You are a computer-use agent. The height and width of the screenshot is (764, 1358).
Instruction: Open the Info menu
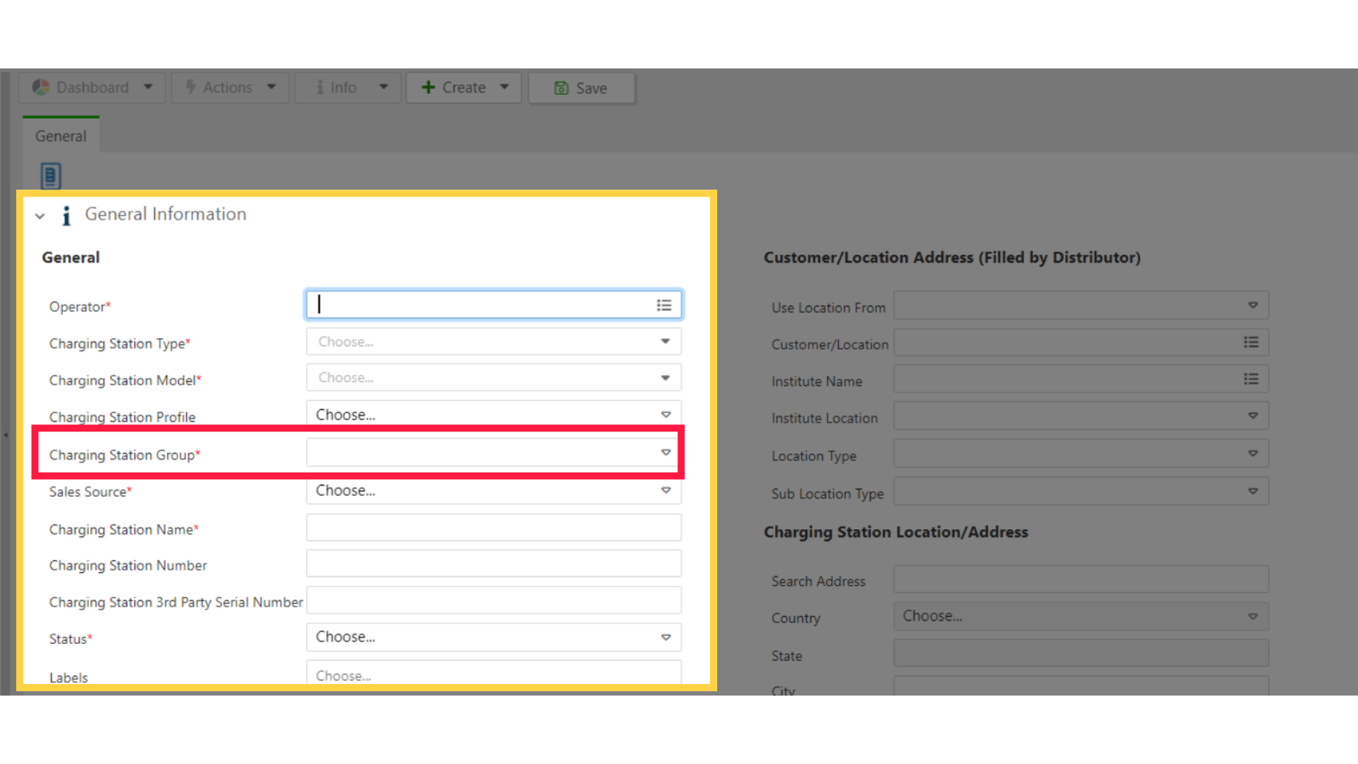[348, 88]
